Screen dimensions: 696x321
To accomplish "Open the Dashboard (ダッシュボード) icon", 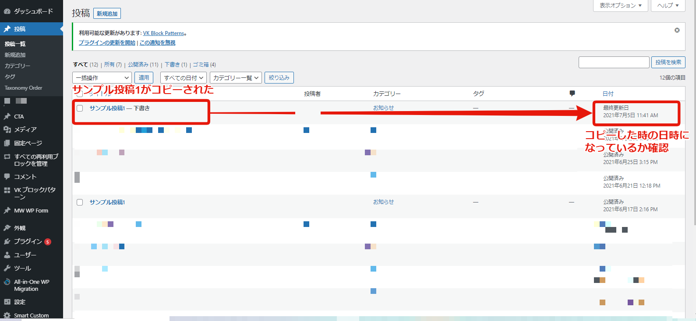I will click(x=7, y=11).
